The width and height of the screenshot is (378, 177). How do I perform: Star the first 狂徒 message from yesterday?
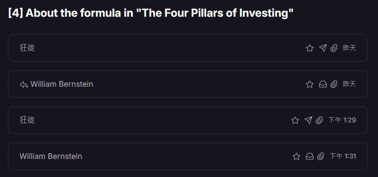pos(310,48)
